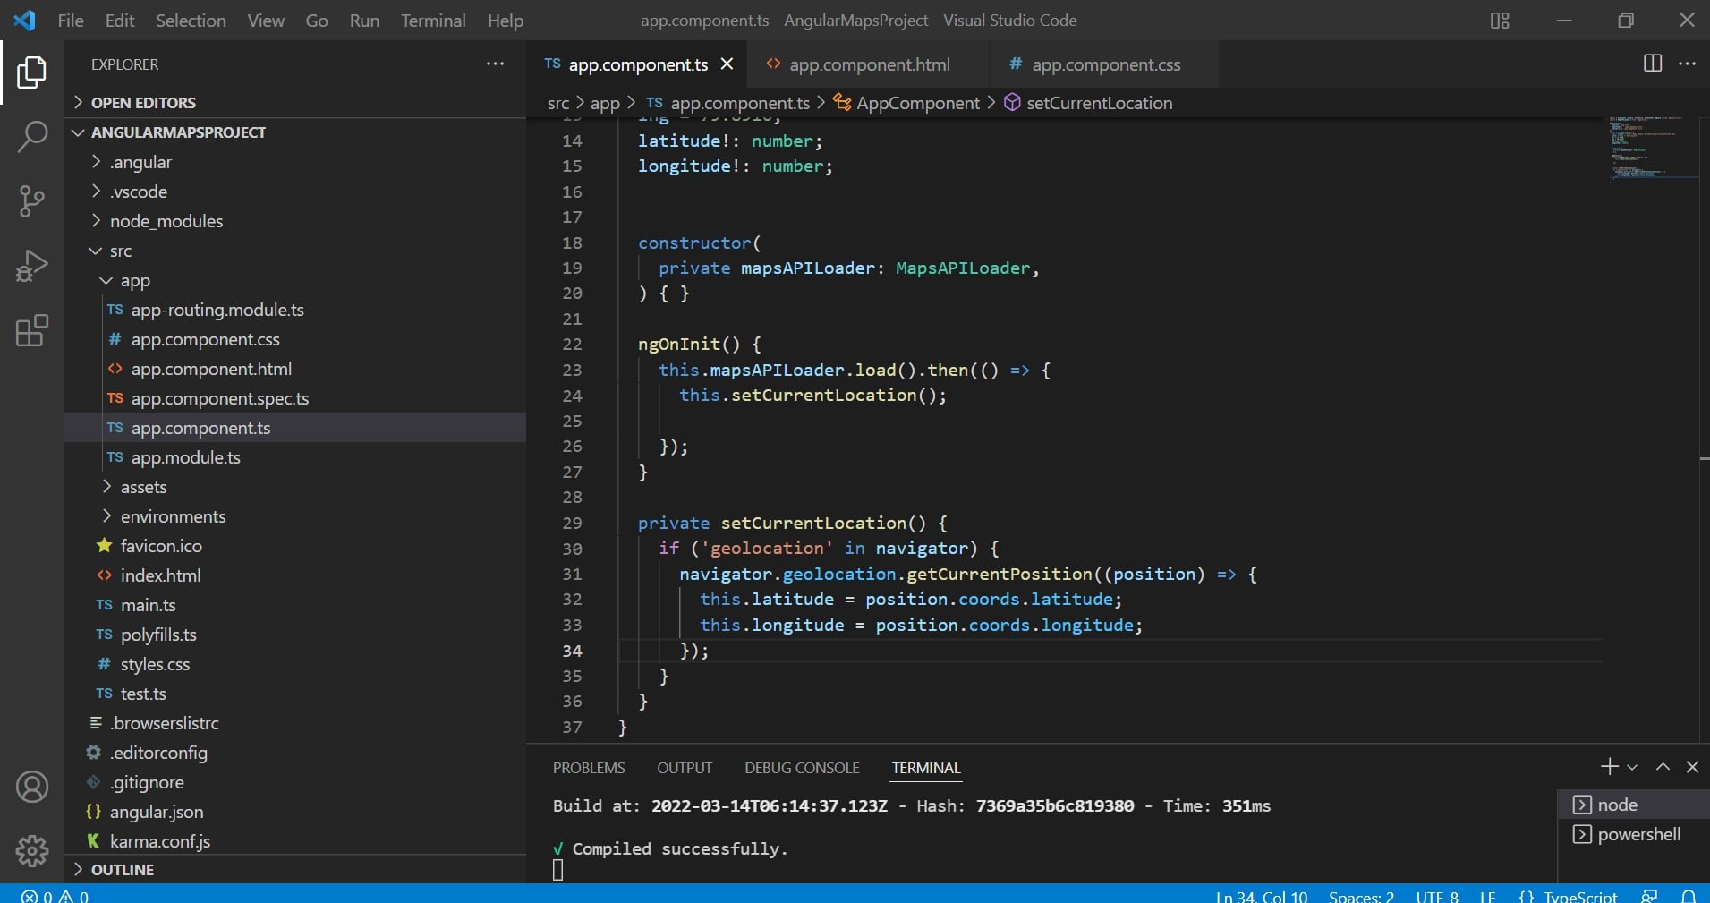Open the Terminal menu
The height and width of the screenshot is (903, 1710).
pos(433,21)
